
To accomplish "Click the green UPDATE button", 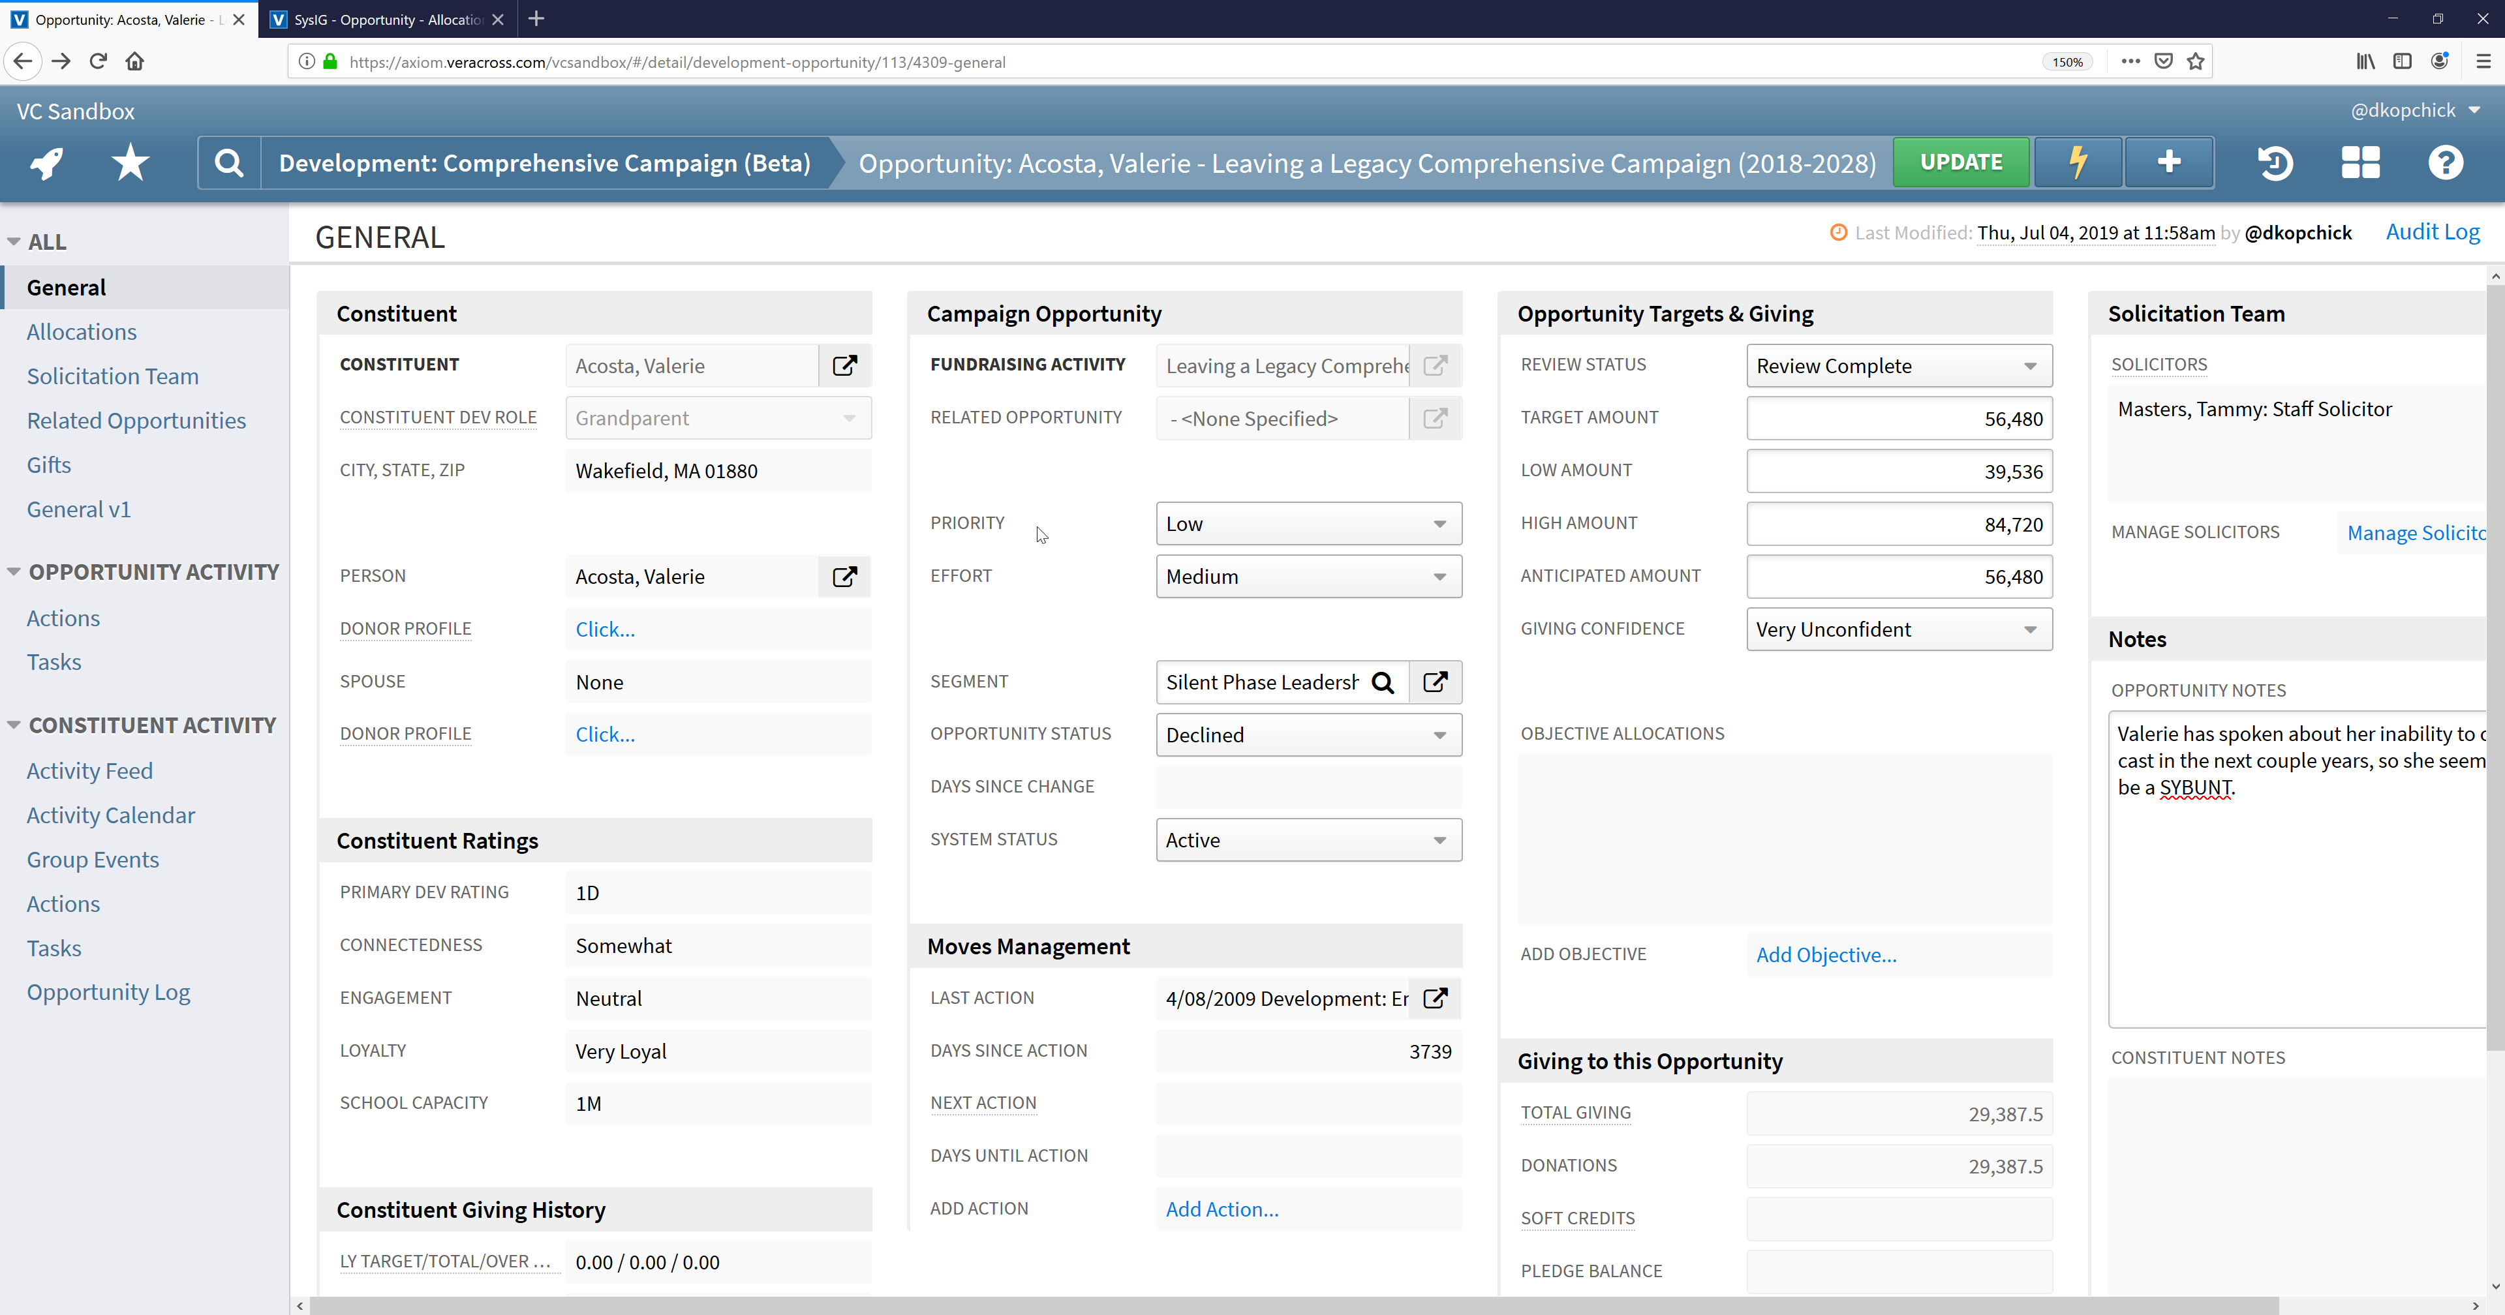I will pos(1960,162).
